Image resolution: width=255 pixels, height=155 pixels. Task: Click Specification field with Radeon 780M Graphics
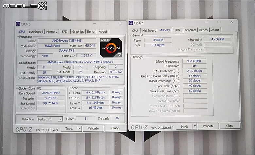[x=80, y=62]
